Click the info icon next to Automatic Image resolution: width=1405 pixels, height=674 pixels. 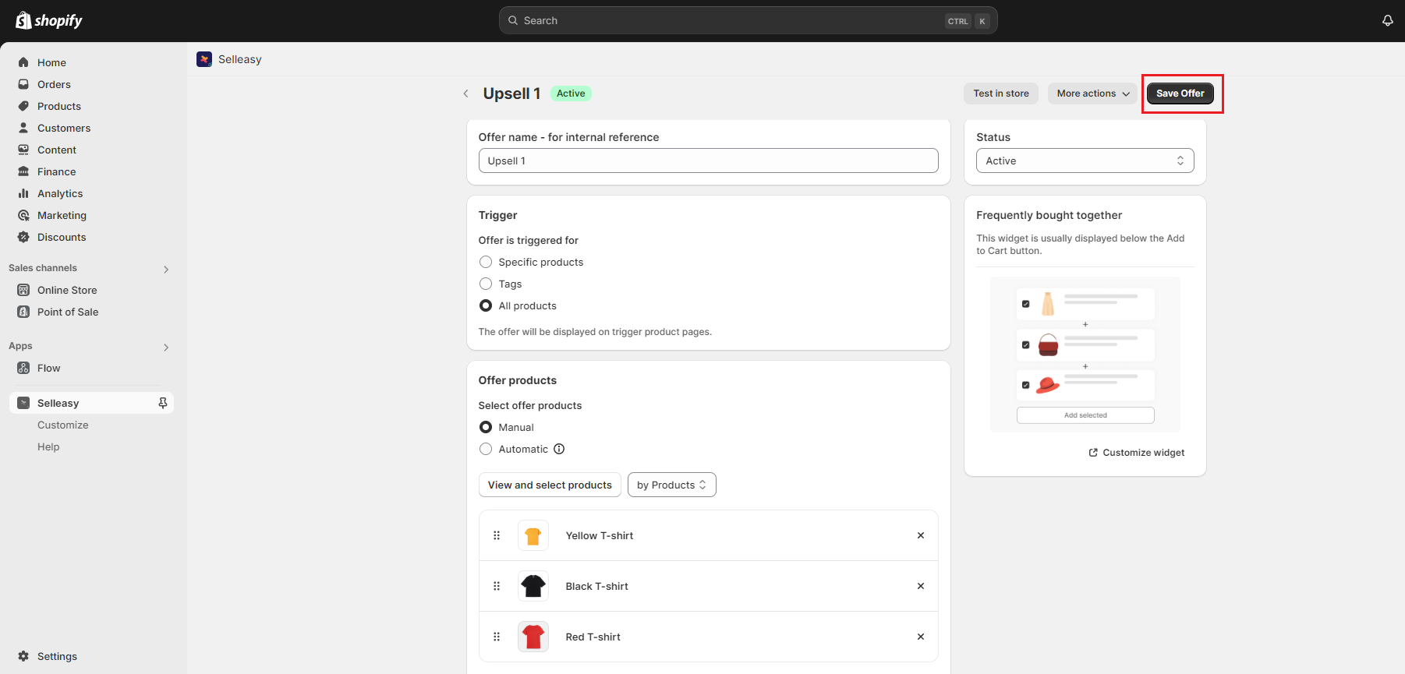[559, 449]
